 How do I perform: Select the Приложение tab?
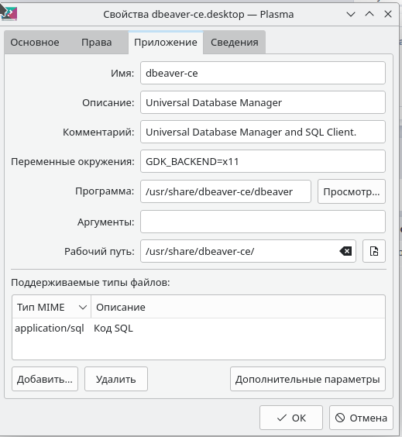tap(166, 43)
